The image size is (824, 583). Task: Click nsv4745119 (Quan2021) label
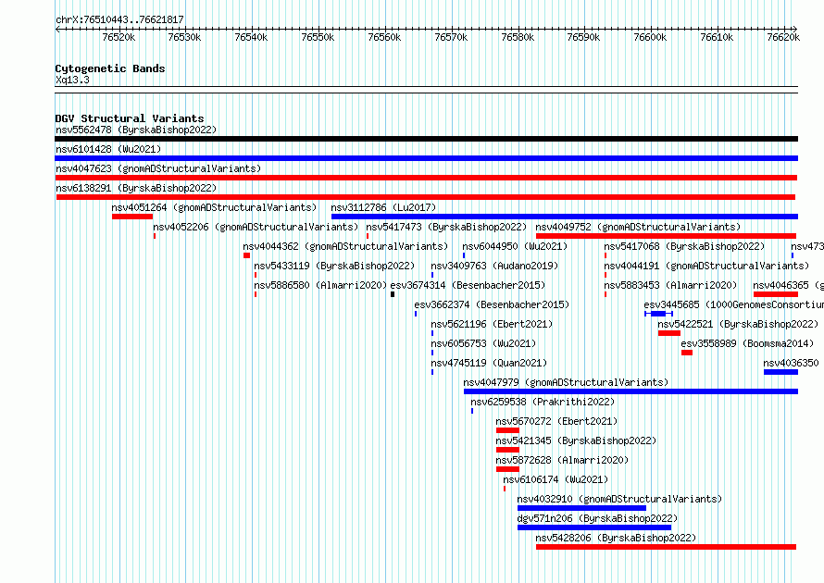tap(489, 363)
